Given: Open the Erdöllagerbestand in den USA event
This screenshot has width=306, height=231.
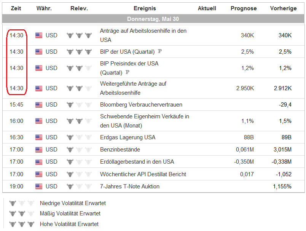Looking at the screenshot, I should click(137, 162).
